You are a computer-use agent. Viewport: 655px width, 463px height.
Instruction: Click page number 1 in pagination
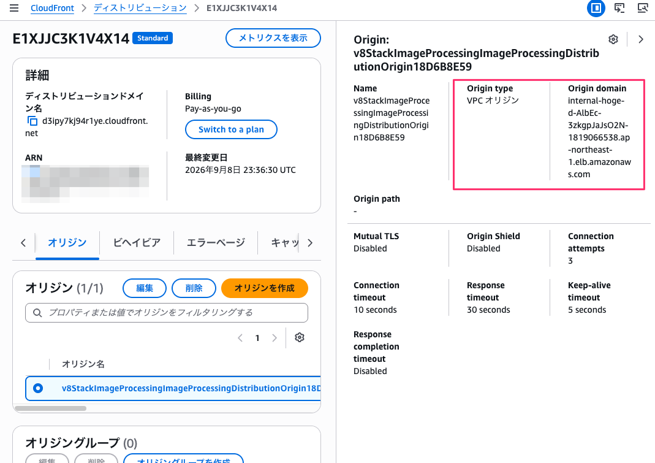point(257,338)
